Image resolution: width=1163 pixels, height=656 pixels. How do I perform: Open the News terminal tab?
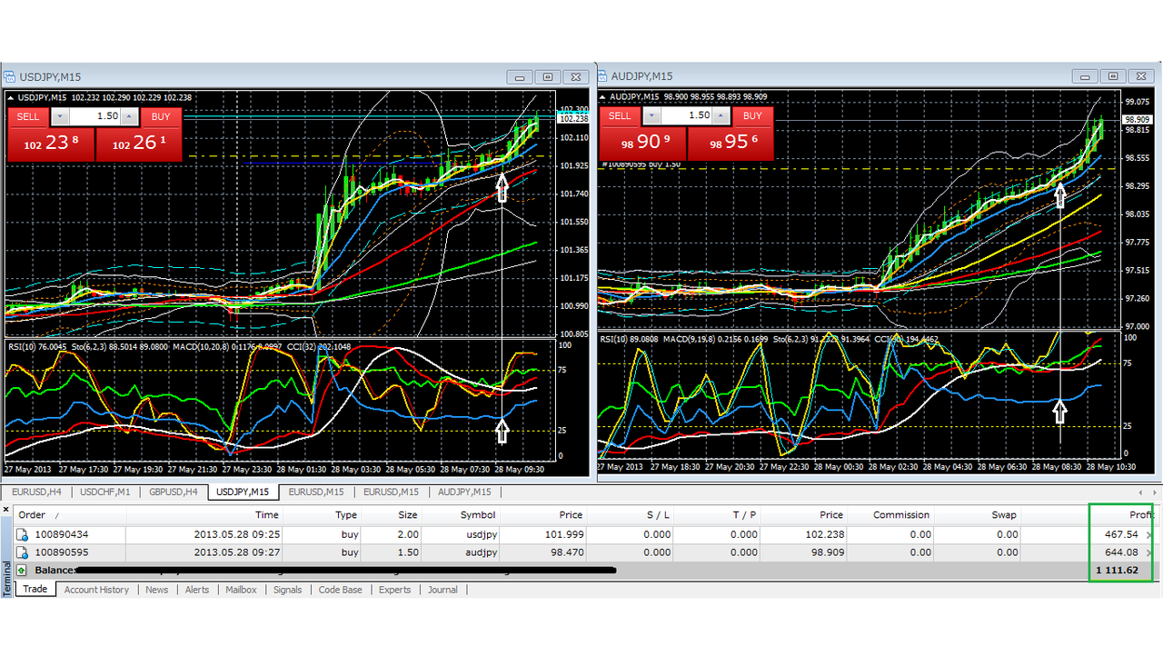[x=156, y=590]
